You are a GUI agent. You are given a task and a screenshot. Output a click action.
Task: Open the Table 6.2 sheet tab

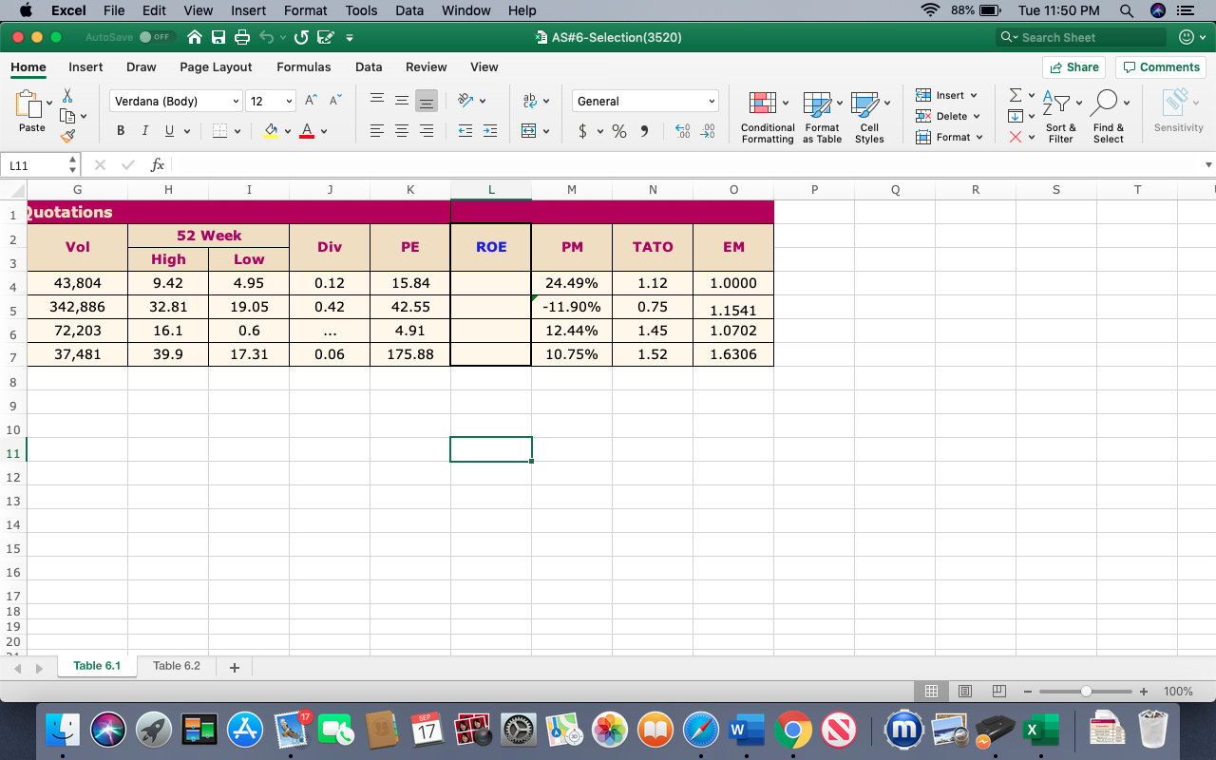tap(177, 666)
